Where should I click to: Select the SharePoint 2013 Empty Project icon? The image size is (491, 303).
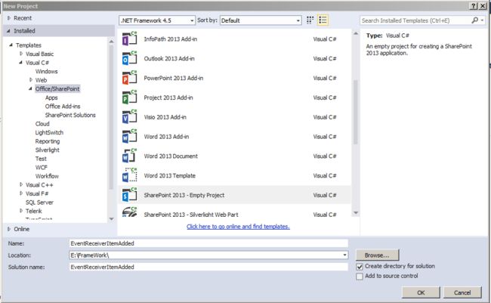(129, 195)
